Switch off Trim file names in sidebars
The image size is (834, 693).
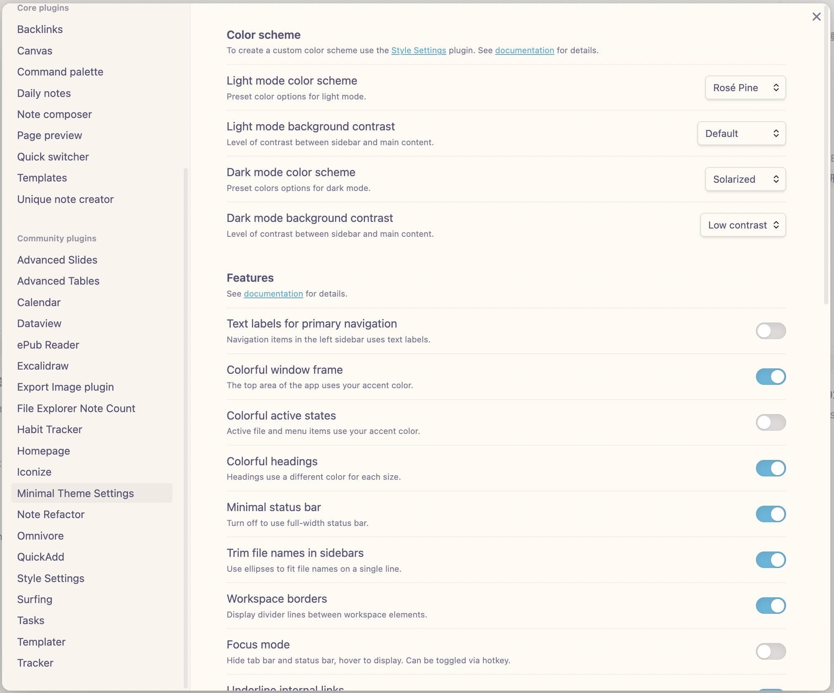coord(770,560)
